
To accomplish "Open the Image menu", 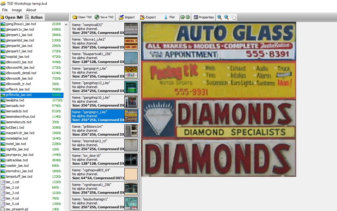I will (17, 10).
